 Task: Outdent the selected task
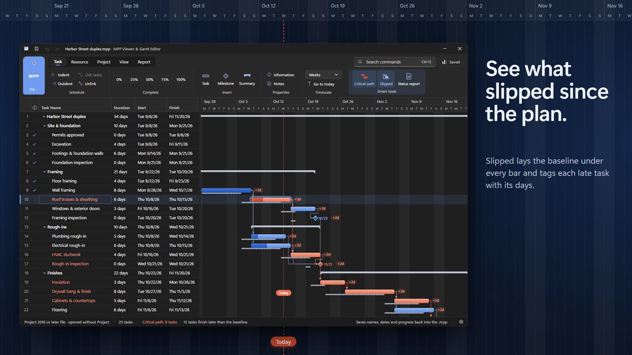coord(62,84)
